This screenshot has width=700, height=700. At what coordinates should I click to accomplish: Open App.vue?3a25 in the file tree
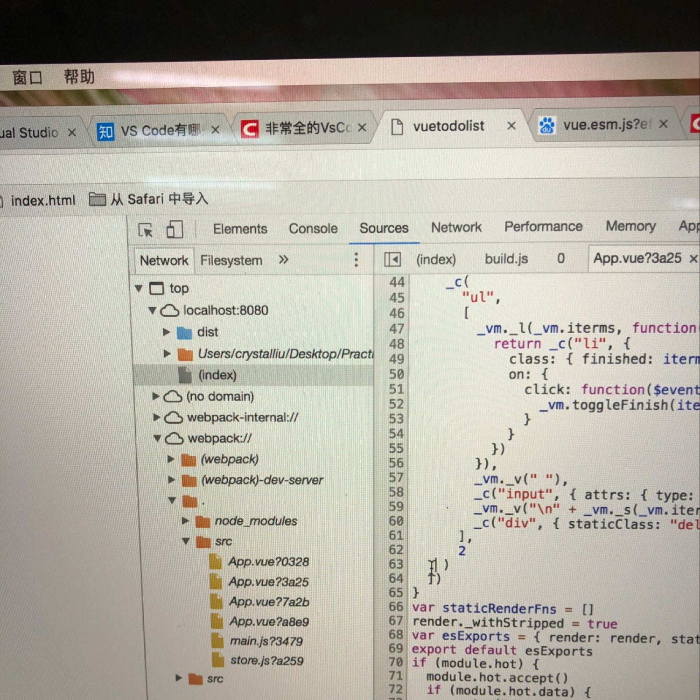269,582
